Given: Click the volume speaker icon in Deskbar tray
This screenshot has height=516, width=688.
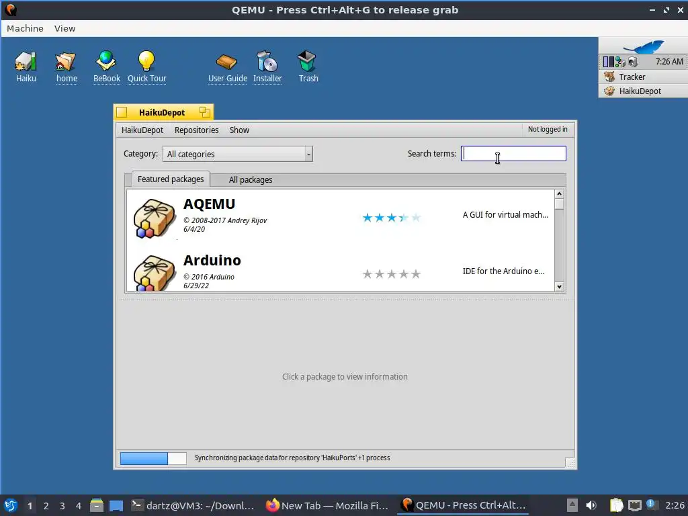Looking at the screenshot, I should tap(632, 62).
